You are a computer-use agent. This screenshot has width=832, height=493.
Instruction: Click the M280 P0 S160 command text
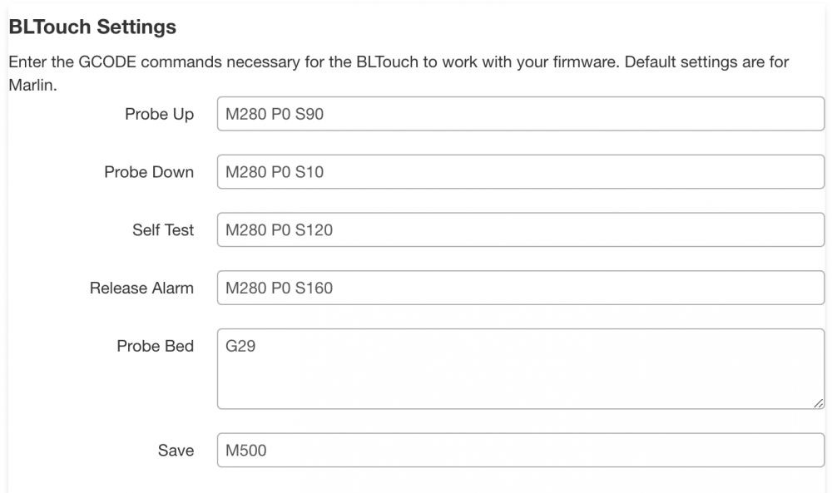tap(279, 288)
